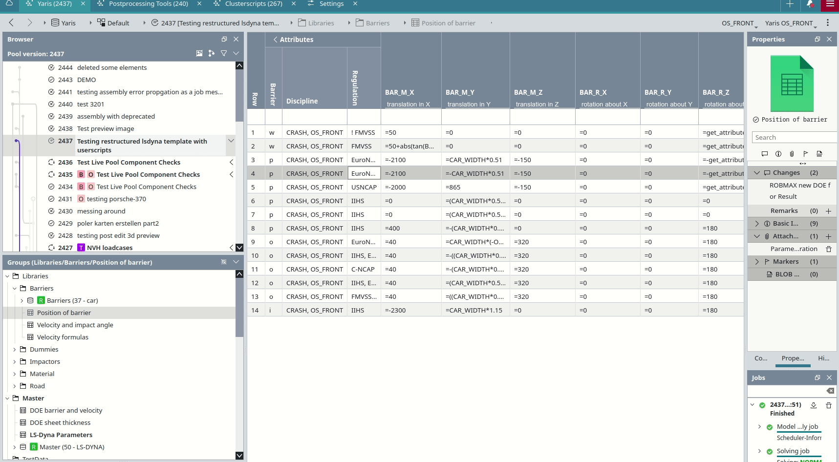Click the BLOB icon below the Properties search
Viewport: 839px width, 462px height.
[x=819, y=153]
